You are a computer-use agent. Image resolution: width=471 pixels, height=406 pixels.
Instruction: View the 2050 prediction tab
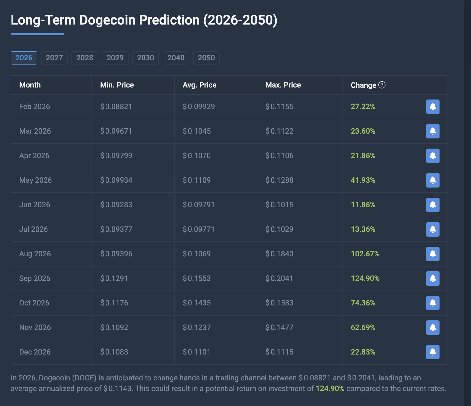tap(206, 58)
